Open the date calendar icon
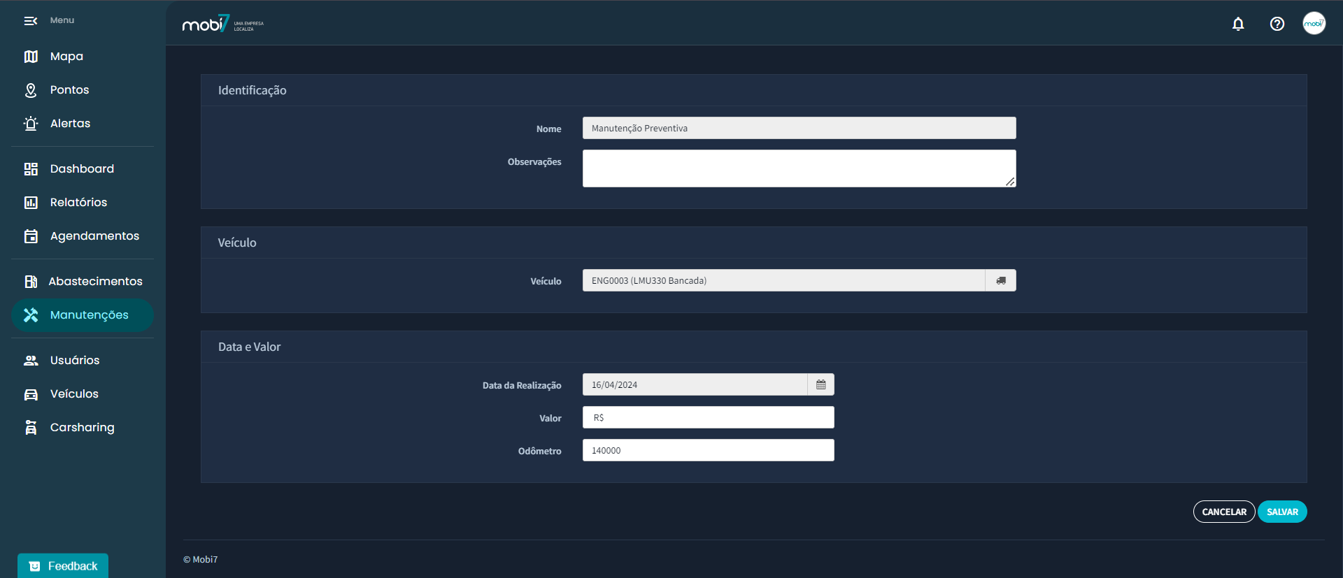 [x=820, y=384]
